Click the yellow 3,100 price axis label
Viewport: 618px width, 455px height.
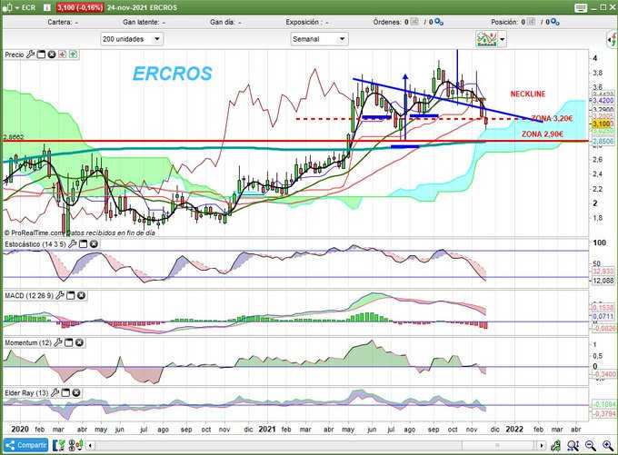tap(602, 124)
